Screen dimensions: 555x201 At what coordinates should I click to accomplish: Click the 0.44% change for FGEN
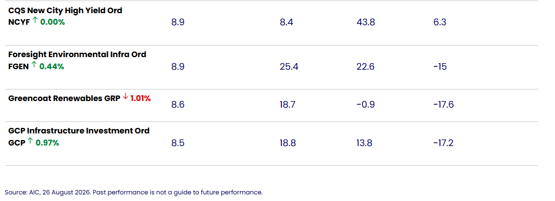pyautogui.click(x=52, y=66)
